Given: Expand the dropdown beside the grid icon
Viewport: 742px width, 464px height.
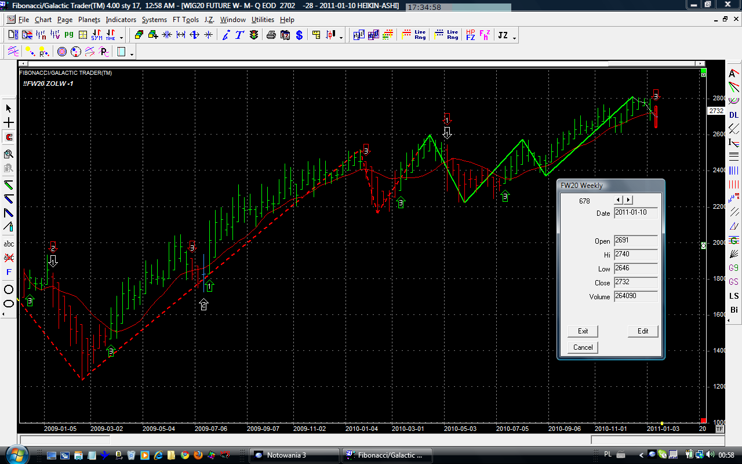Looking at the screenshot, I should 132,54.
